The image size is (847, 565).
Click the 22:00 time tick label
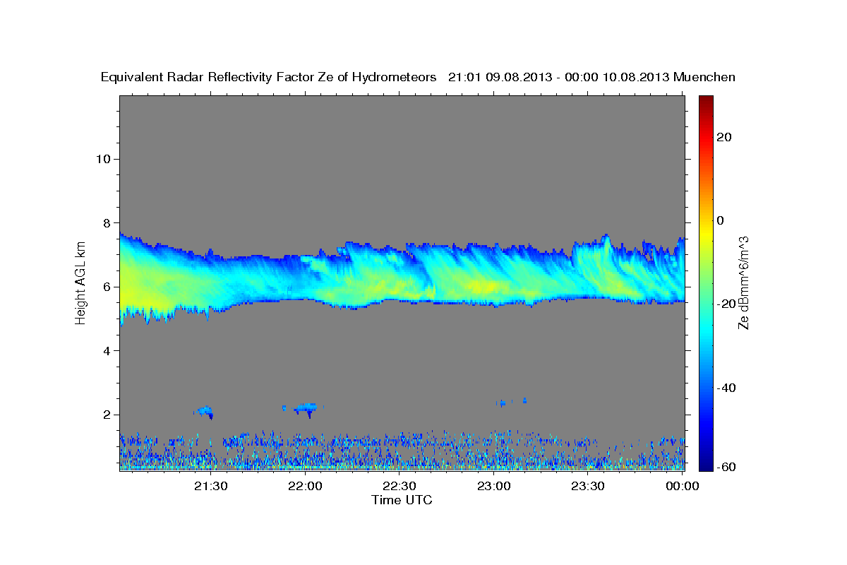pyautogui.click(x=306, y=486)
